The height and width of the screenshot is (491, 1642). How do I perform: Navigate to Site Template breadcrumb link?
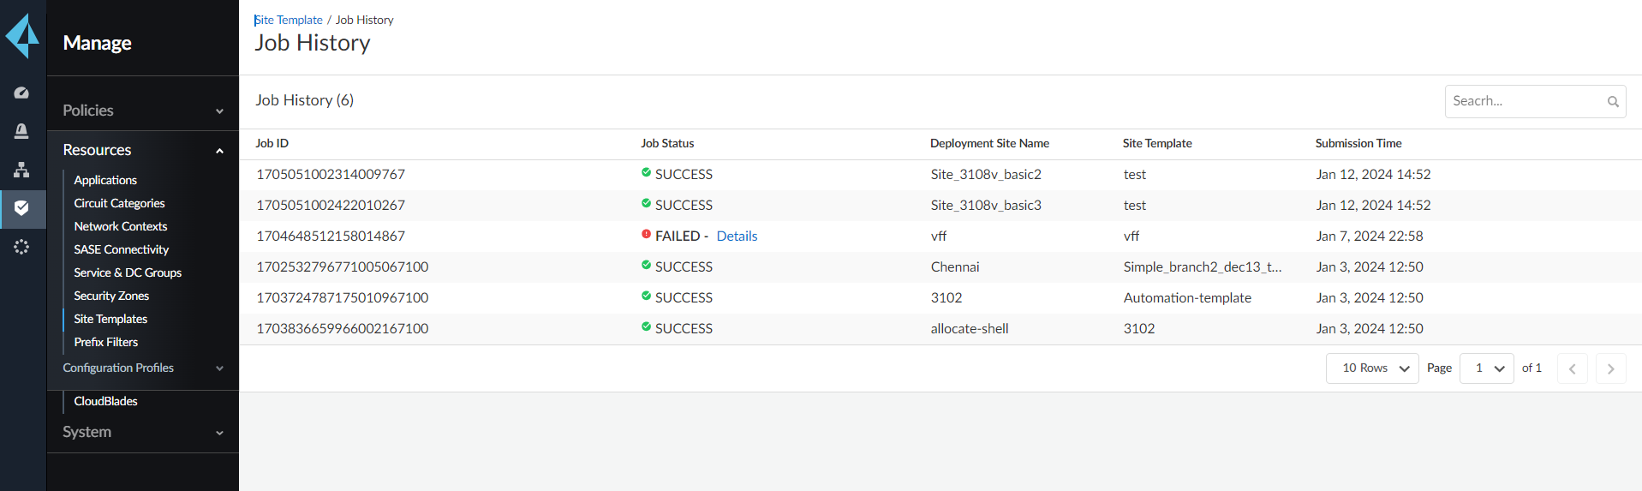click(x=289, y=20)
